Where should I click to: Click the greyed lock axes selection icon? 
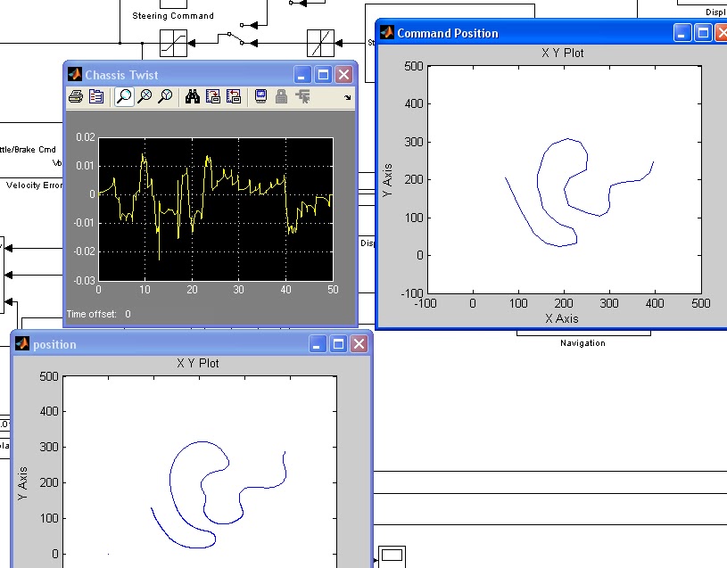point(282,96)
